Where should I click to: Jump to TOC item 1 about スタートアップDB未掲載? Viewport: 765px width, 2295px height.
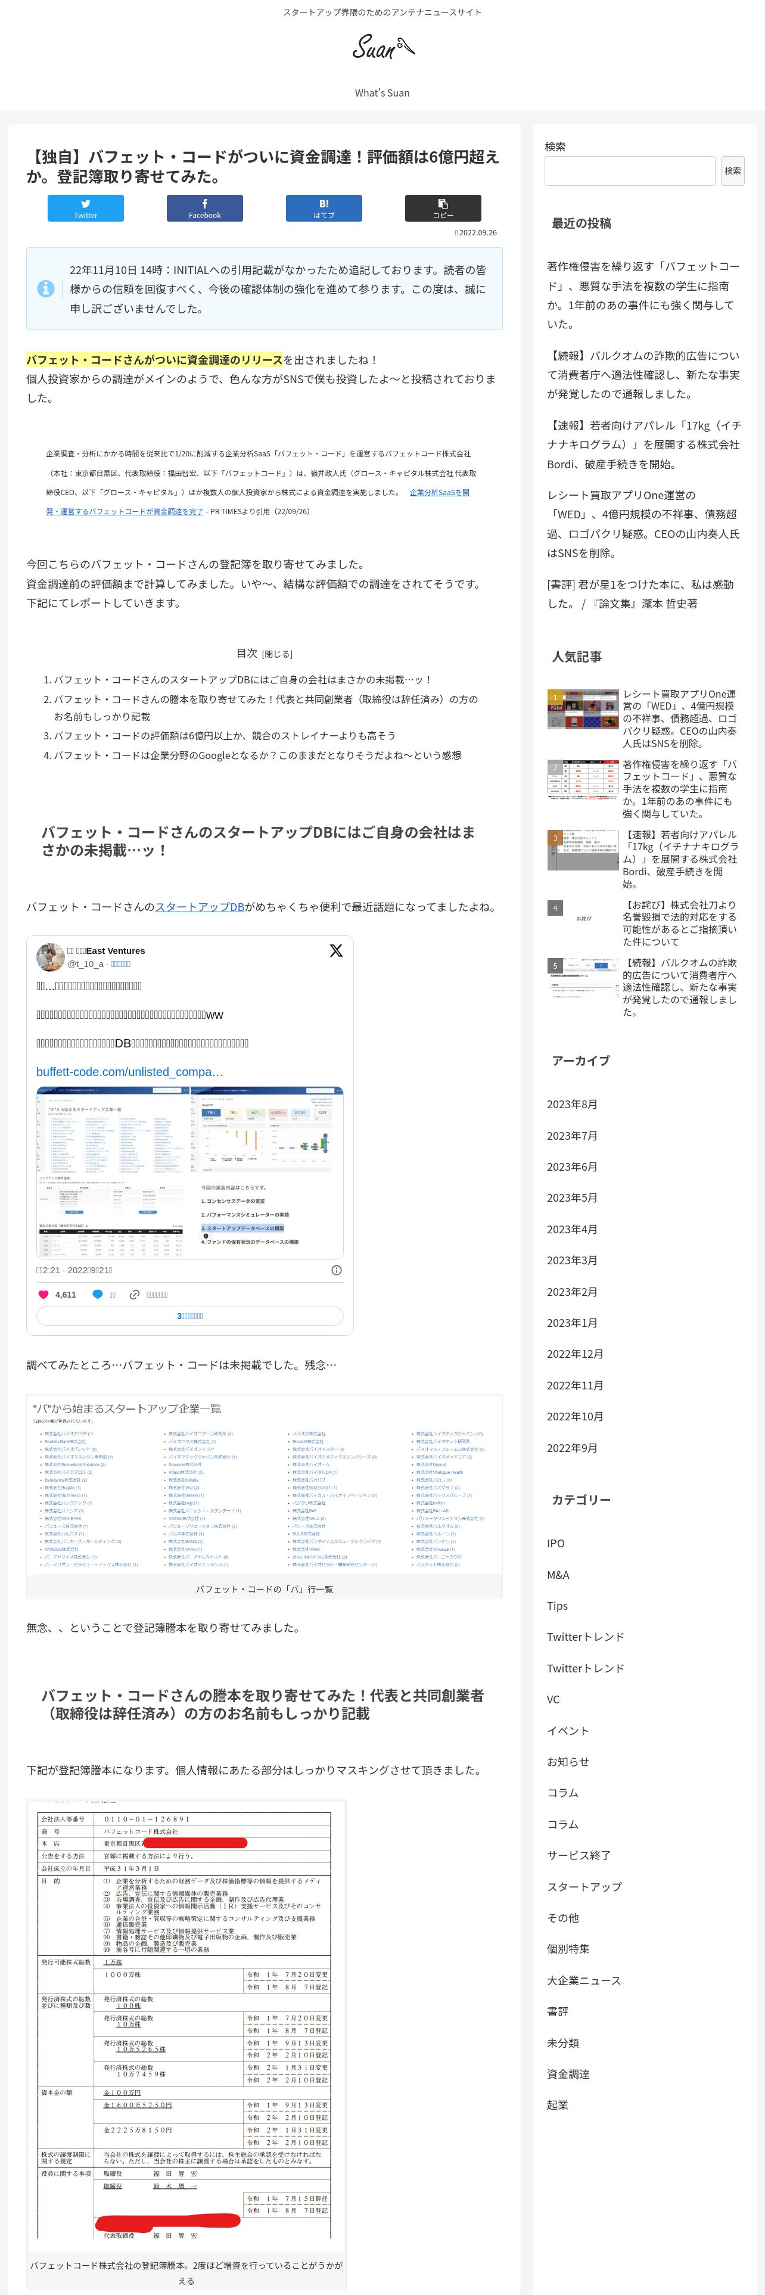coord(242,680)
